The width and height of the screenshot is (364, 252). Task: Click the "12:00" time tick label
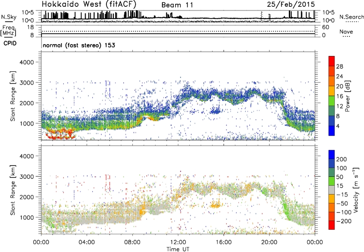coord(178,242)
